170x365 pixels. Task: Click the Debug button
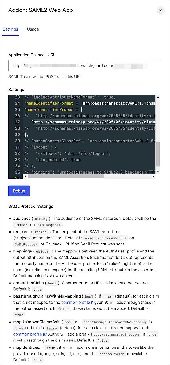[19, 191]
